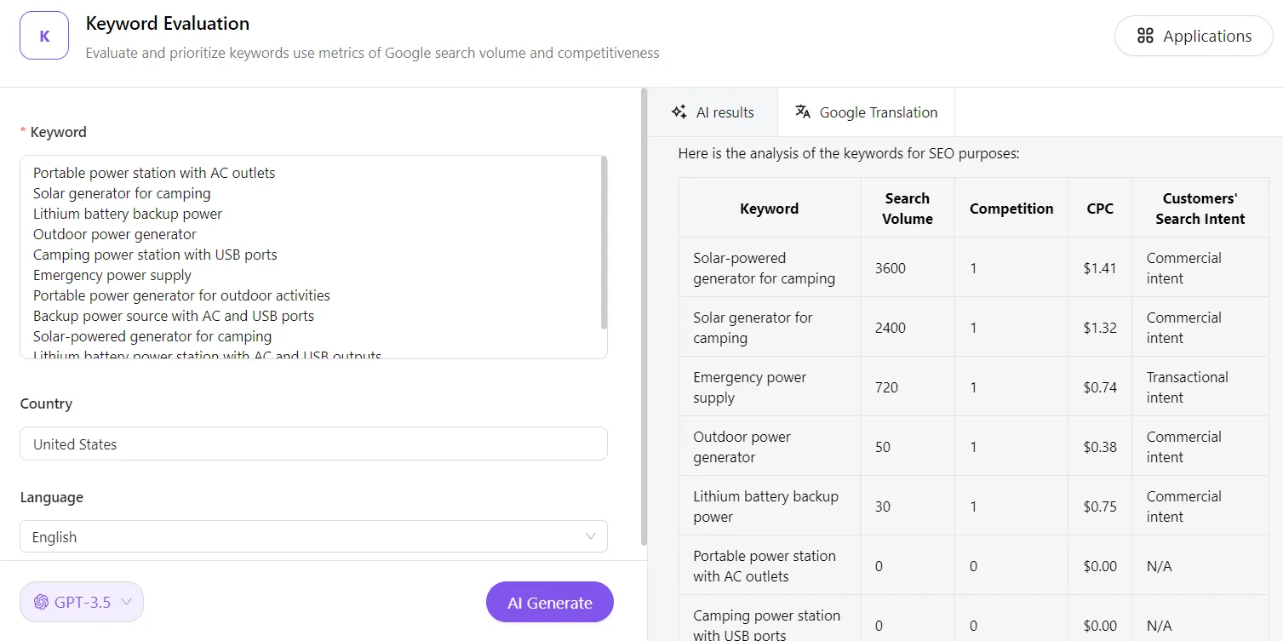Click the Search Volume column header
This screenshot has height=641, width=1283.
click(907, 209)
